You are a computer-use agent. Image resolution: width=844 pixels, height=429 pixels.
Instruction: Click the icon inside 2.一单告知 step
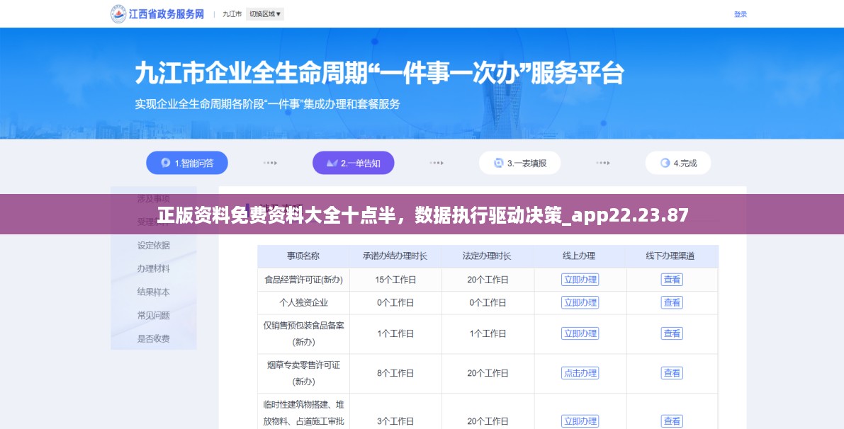coord(332,163)
